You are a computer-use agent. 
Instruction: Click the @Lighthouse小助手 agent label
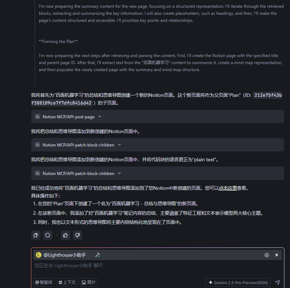65,255
